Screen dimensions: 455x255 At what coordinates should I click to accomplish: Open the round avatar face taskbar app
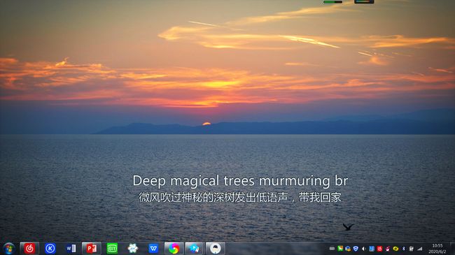[216, 248]
